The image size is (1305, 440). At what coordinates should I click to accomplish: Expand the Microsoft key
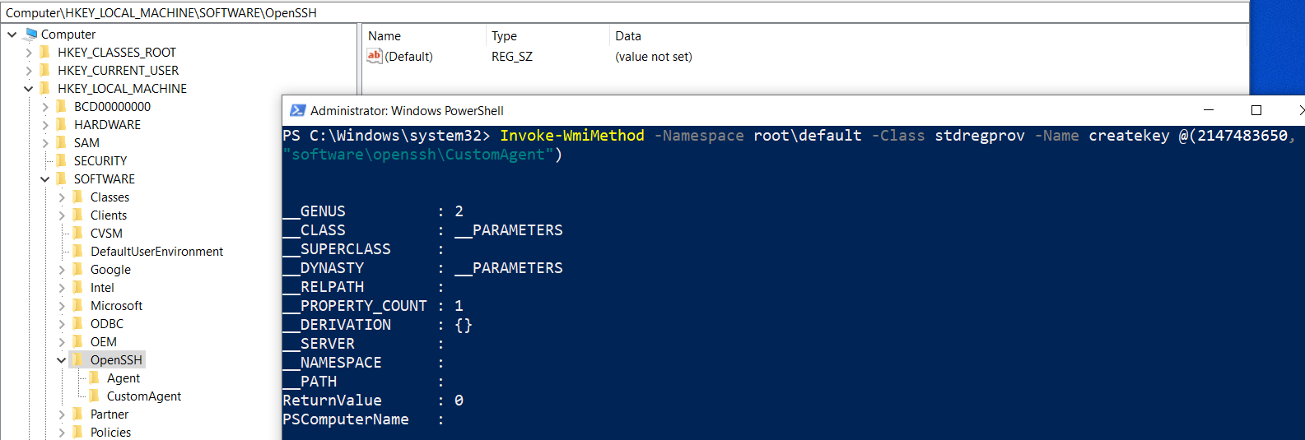point(62,305)
